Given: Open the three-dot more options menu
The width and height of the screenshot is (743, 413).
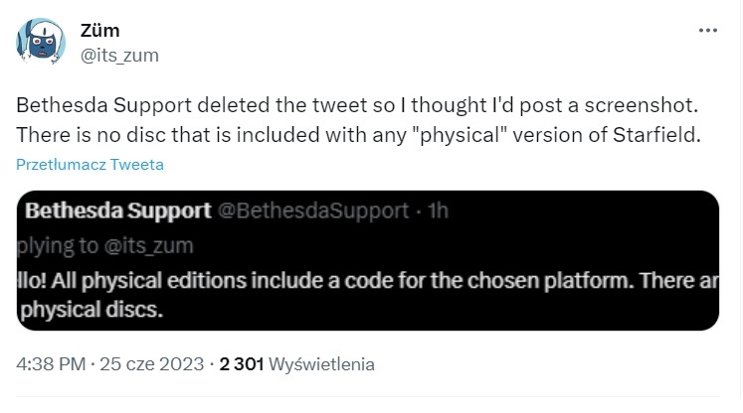Looking at the screenshot, I should click(x=707, y=30).
